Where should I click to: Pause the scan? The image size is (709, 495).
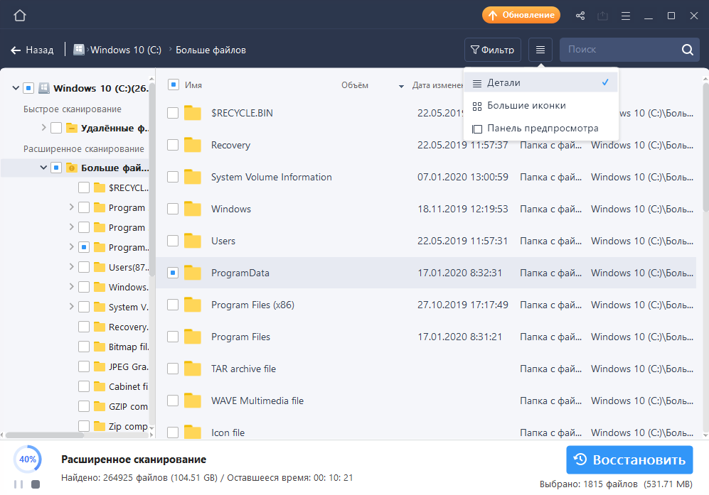pos(18,484)
